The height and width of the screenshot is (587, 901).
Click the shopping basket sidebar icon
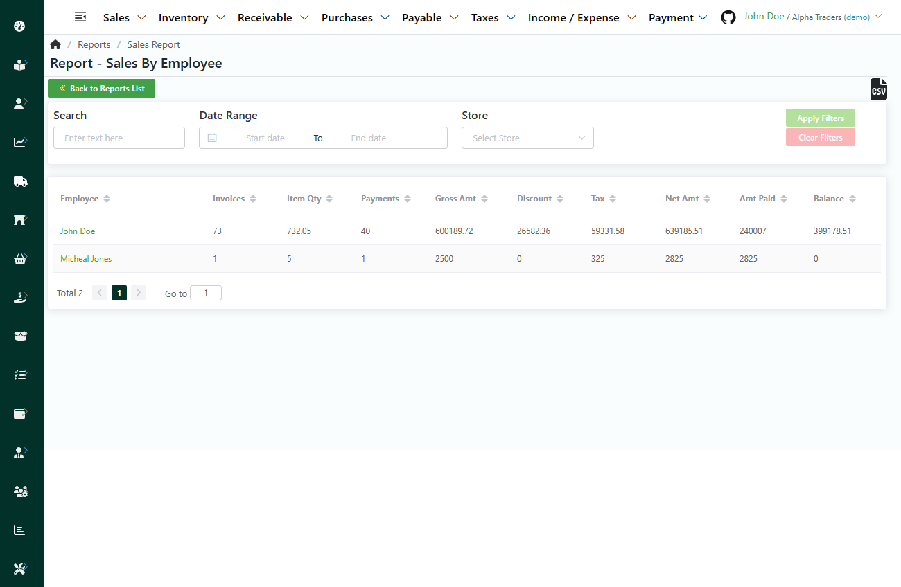click(x=20, y=259)
